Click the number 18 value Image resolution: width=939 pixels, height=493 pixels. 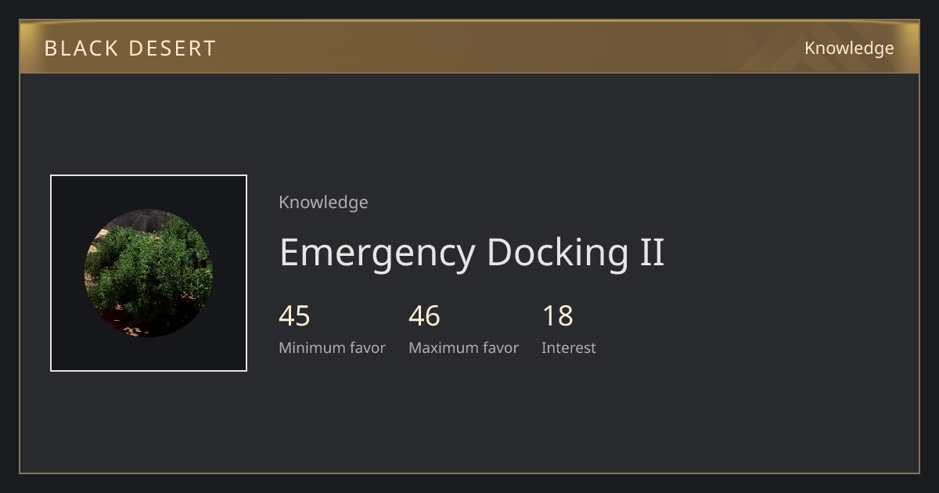click(x=557, y=316)
